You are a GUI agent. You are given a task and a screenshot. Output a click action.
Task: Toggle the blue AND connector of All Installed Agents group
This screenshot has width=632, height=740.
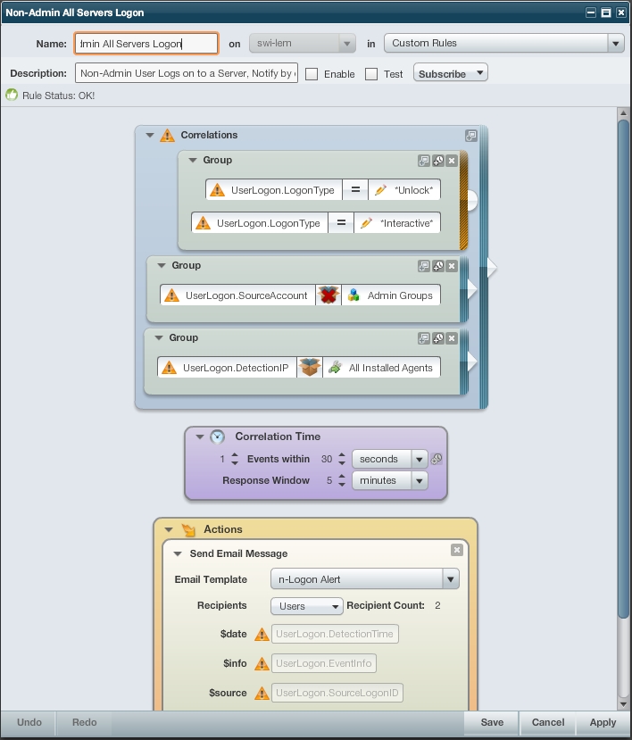(x=464, y=361)
